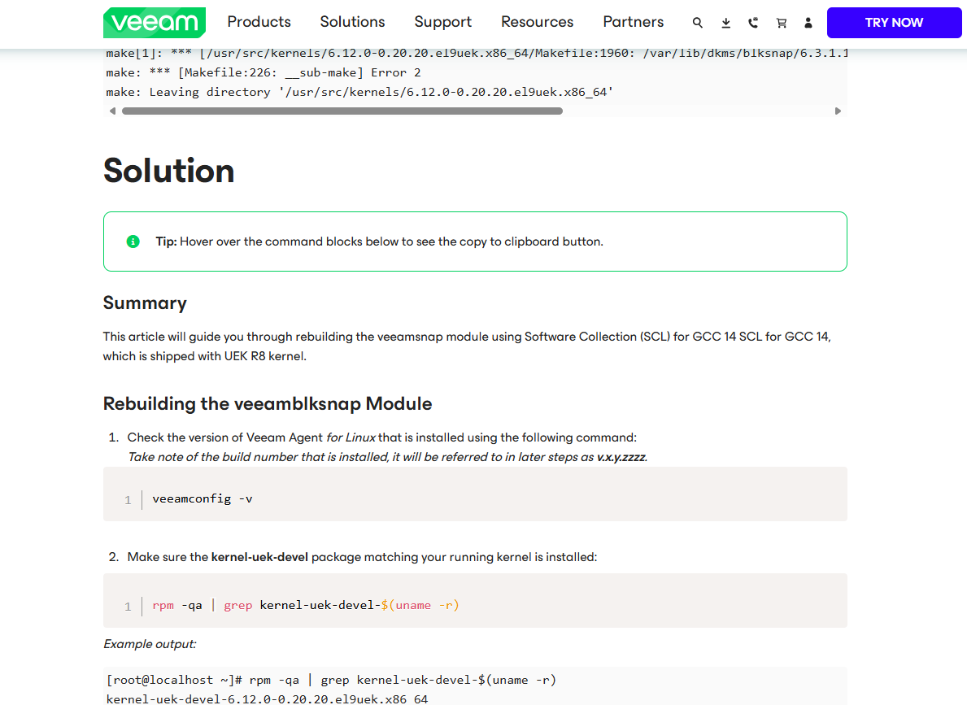Expand the Support menu

point(442,22)
